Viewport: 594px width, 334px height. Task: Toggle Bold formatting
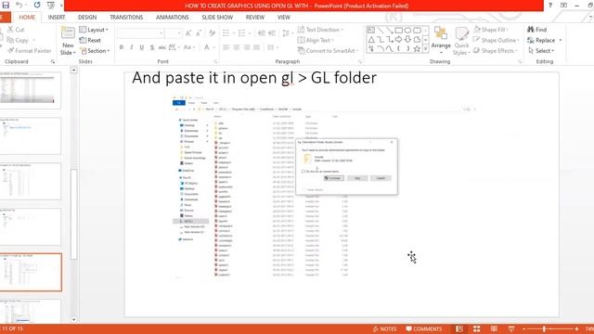[x=122, y=47]
